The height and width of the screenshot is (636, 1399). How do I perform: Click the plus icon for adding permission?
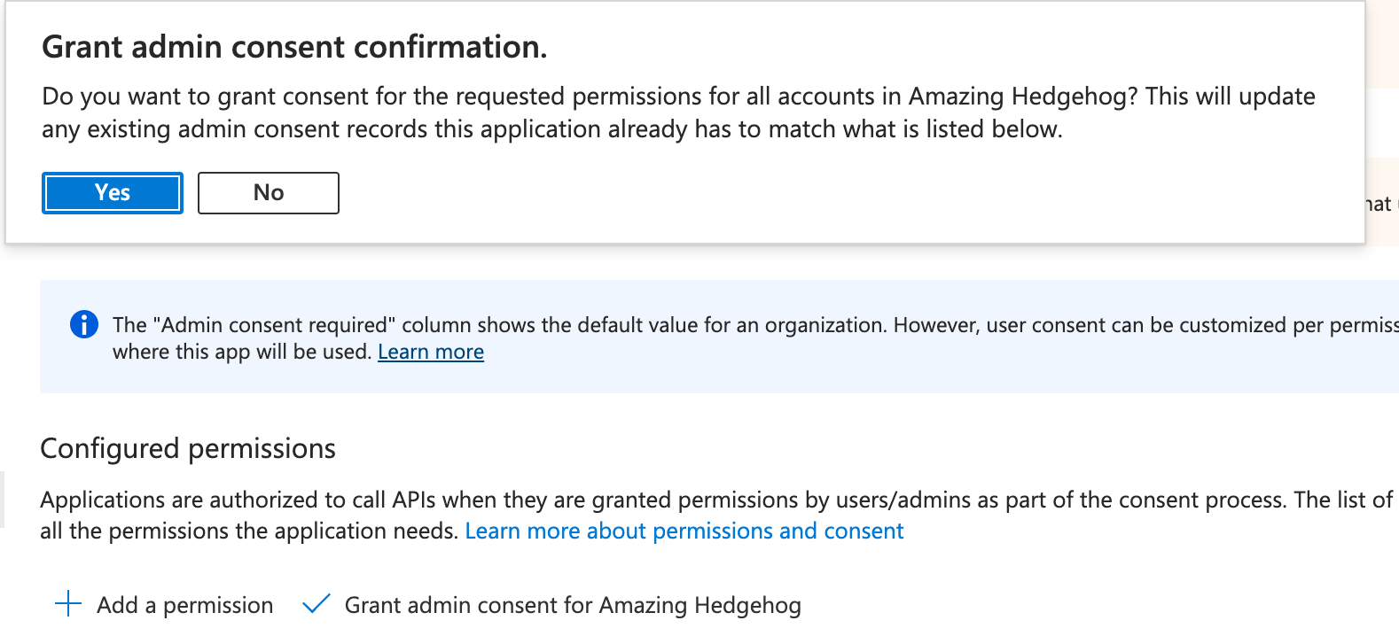tap(68, 604)
